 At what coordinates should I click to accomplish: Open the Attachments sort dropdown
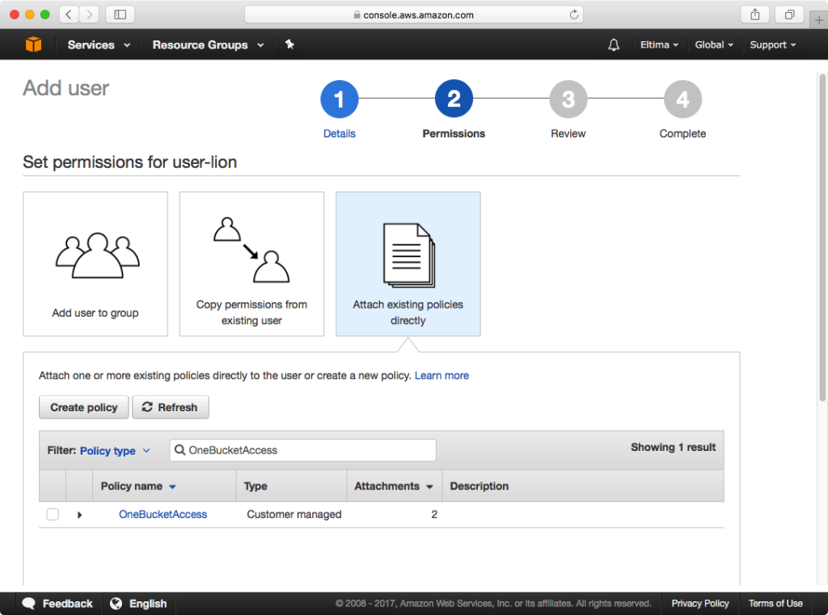[x=394, y=486]
